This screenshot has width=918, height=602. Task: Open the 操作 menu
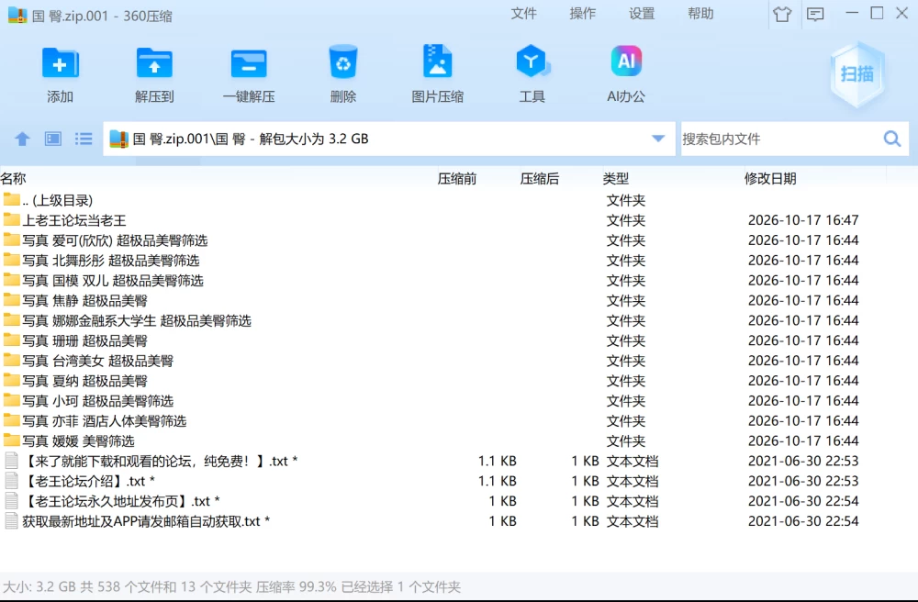[583, 14]
